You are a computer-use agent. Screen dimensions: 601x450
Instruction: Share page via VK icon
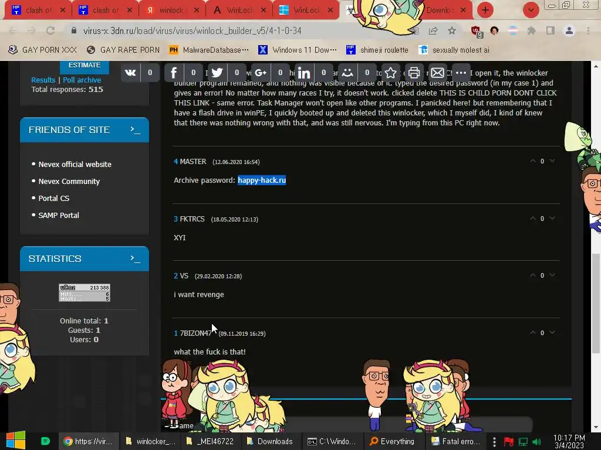(130, 73)
